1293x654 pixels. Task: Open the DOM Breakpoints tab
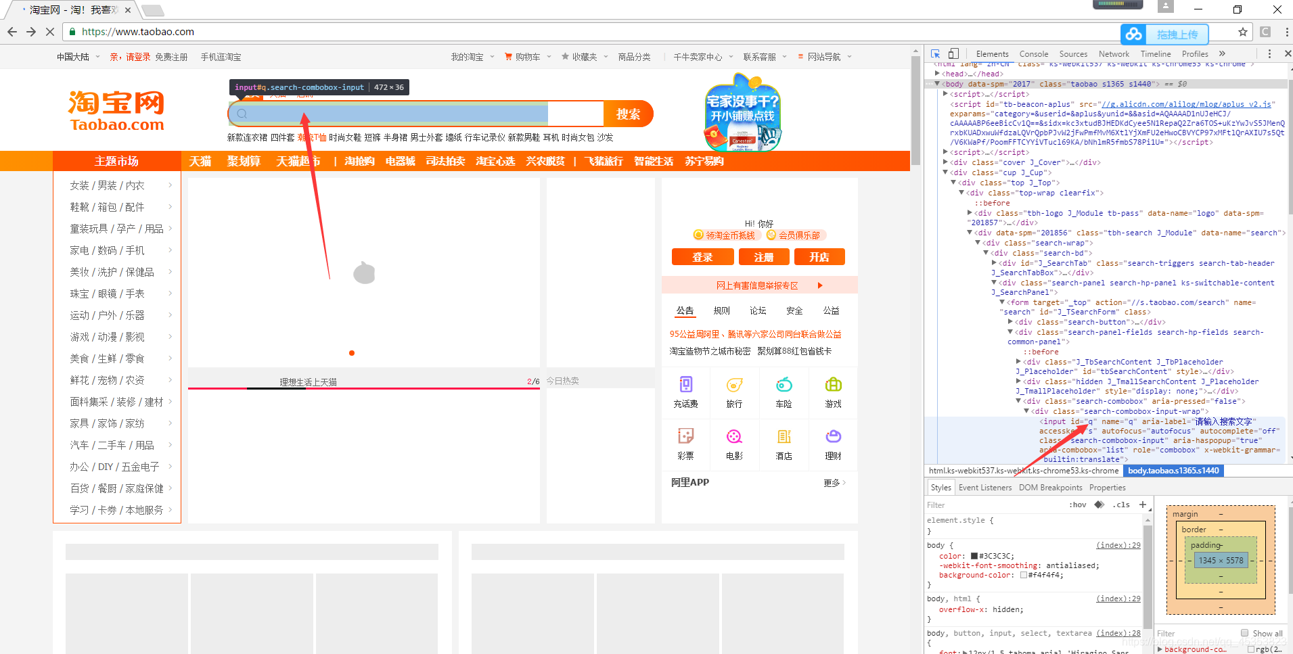pyautogui.click(x=1050, y=488)
